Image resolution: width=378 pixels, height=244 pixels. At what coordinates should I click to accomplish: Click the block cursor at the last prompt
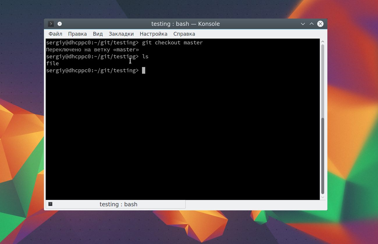coord(143,71)
